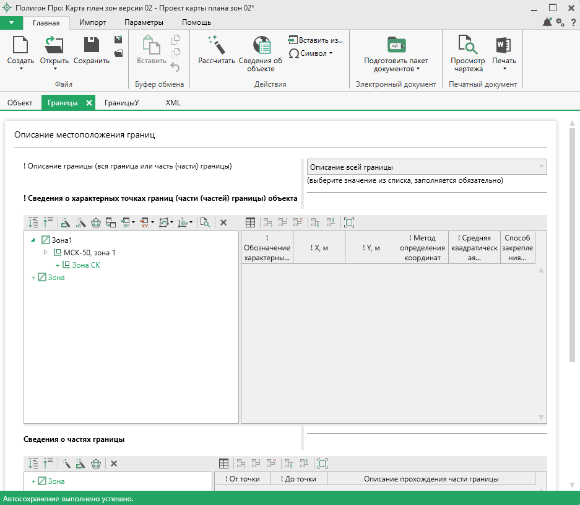Switch to the ГраницыУ tab
This screenshot has height=505, width=580.
[121, 103]
